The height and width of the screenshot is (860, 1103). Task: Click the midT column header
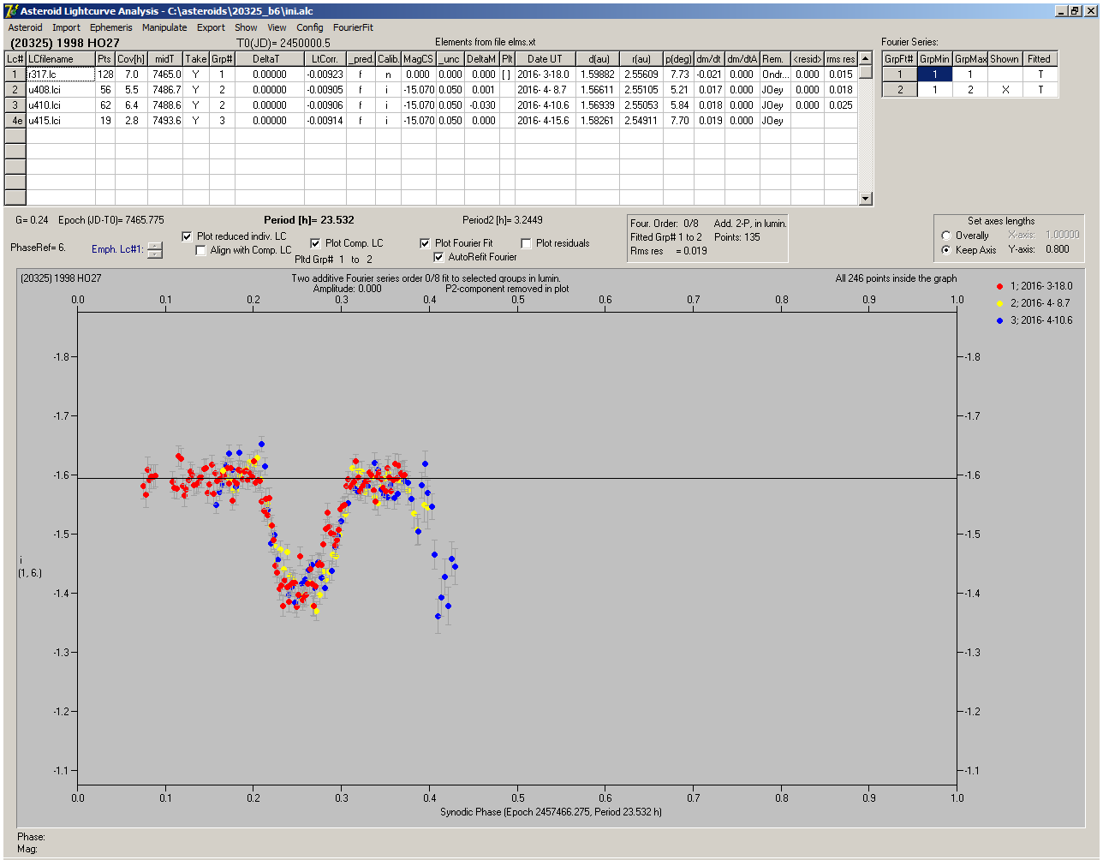167,59
